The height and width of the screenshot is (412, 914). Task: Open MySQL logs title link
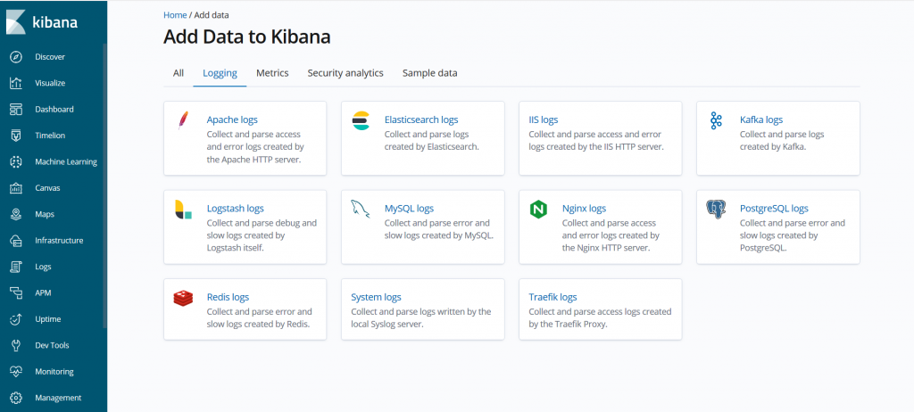pos(409,208)
